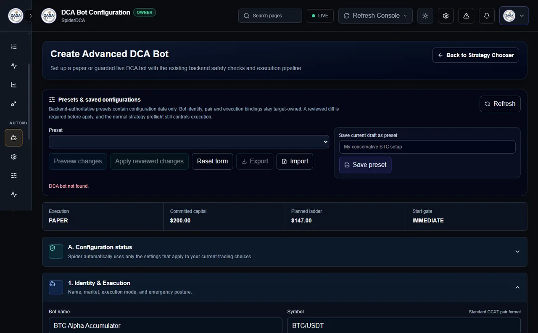This screenshot has height=333, width=538.
Task: Click the LIVE status indicator
Action: pyautogui.click(x=320, y=16)
